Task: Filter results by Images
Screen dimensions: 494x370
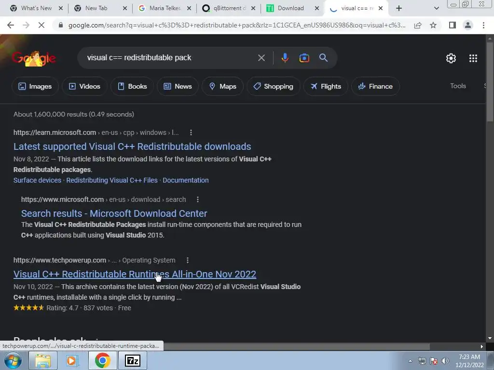Action: pos(35,86)
